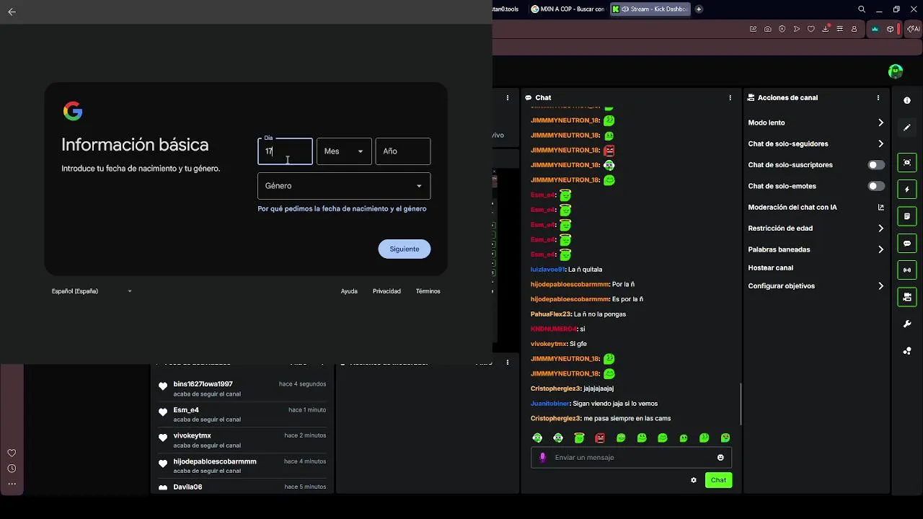The width and height of the screenshot is (923, 519).
Task: Open Acciones de canal three-dot menu
Action: (878, 97)
